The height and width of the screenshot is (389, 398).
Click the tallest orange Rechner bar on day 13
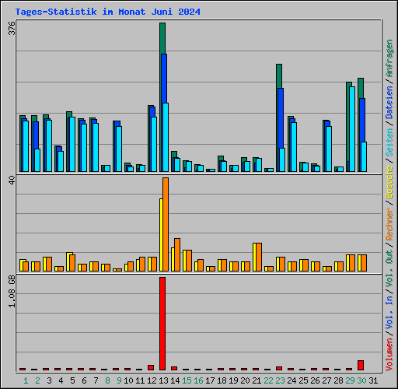166,225
